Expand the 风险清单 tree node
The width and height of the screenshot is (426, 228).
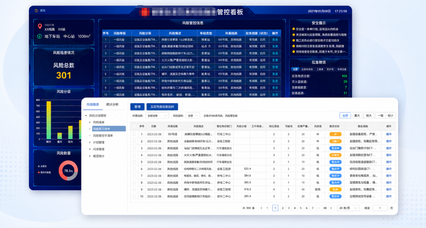(90, 122)
